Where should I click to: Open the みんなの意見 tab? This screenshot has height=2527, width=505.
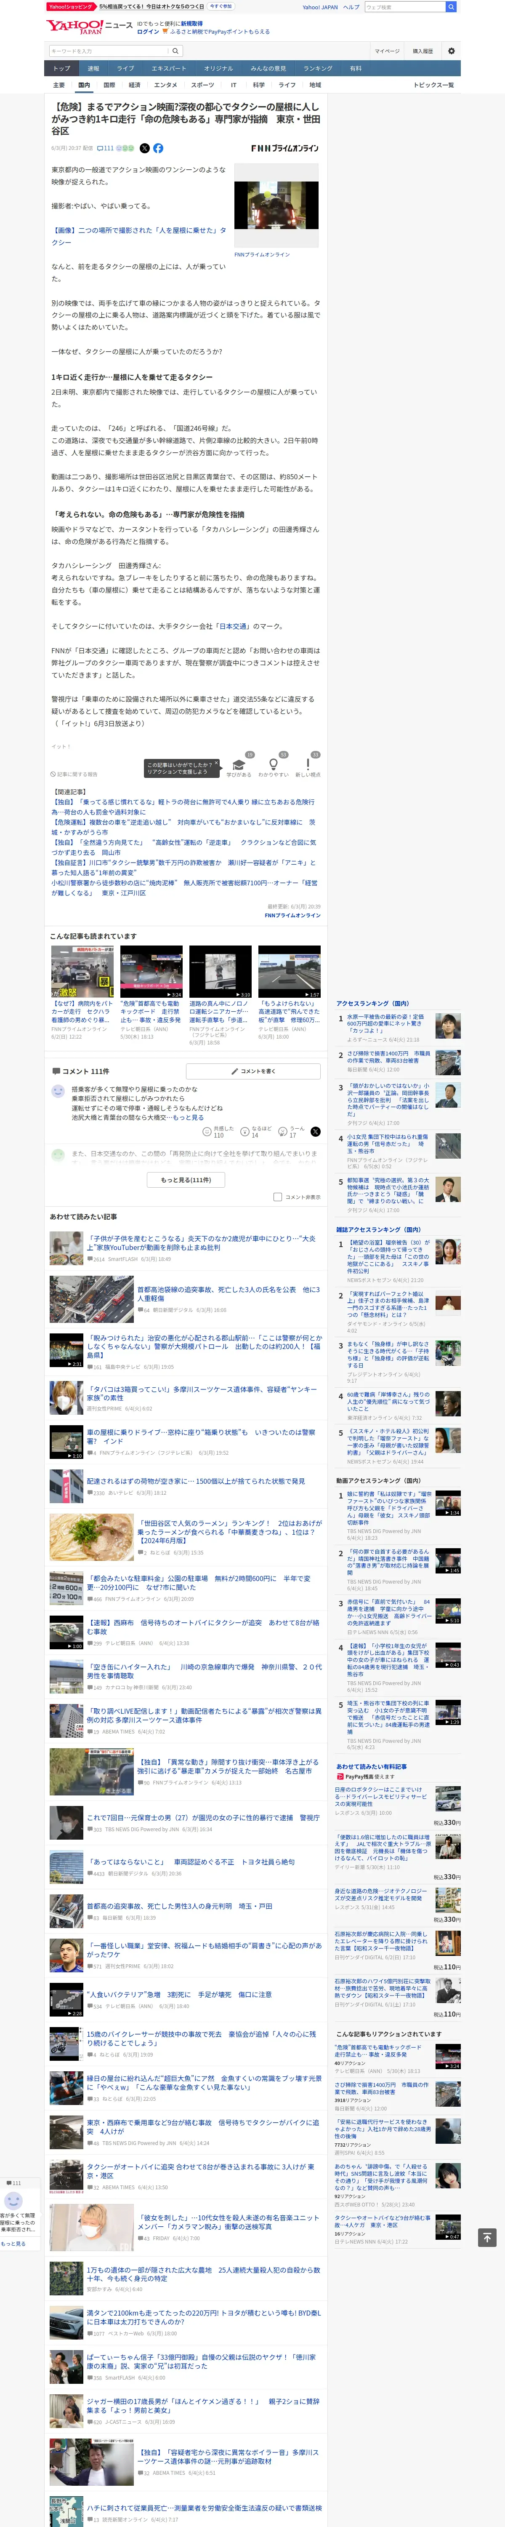pyautogui.click(x=268, y=69)
